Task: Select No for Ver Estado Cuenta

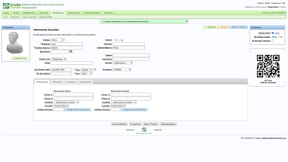Action: pyautogui.click(x=273, y=37)
